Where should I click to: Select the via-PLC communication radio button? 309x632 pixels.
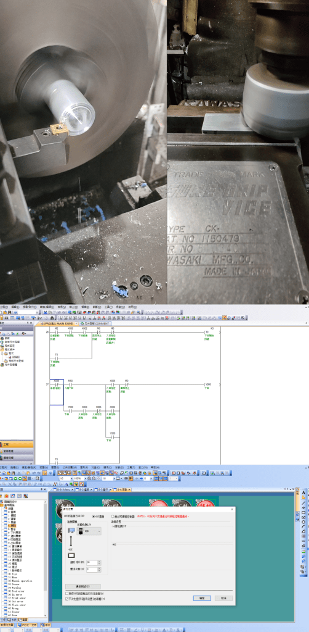[113, 517]
